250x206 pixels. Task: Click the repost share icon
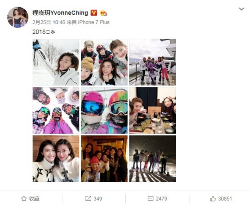tap(88, 198)
